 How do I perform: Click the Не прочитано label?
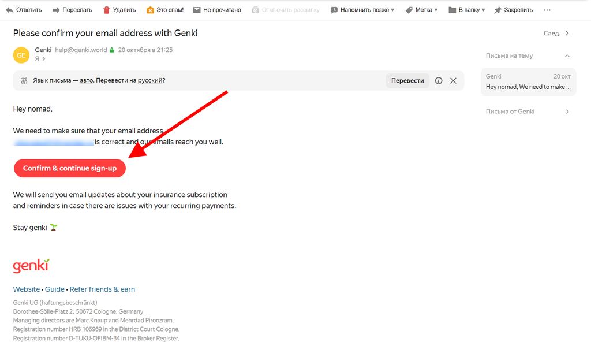pyautogui.click(x=222, y=10)
